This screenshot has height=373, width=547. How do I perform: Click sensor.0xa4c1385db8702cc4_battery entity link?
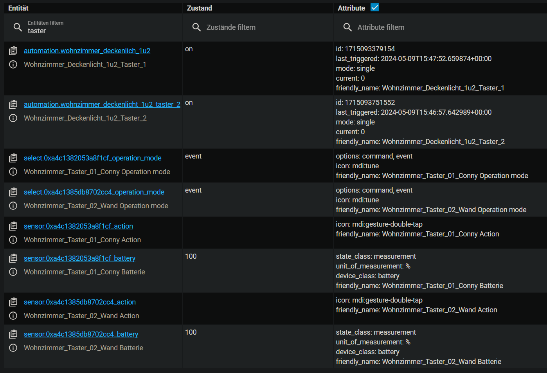coord(81,334)
